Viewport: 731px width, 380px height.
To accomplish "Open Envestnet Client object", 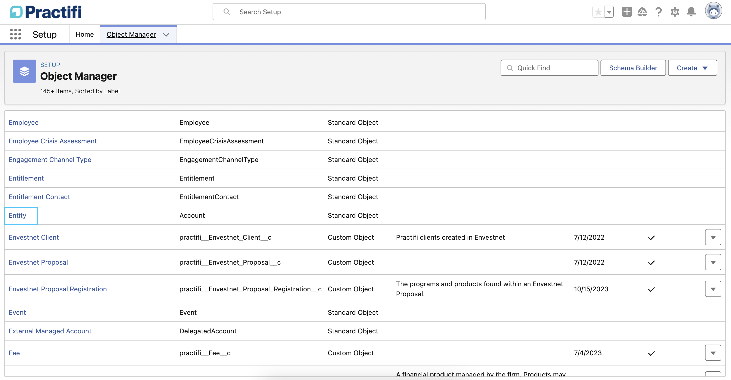I will (x=33, y=237).
